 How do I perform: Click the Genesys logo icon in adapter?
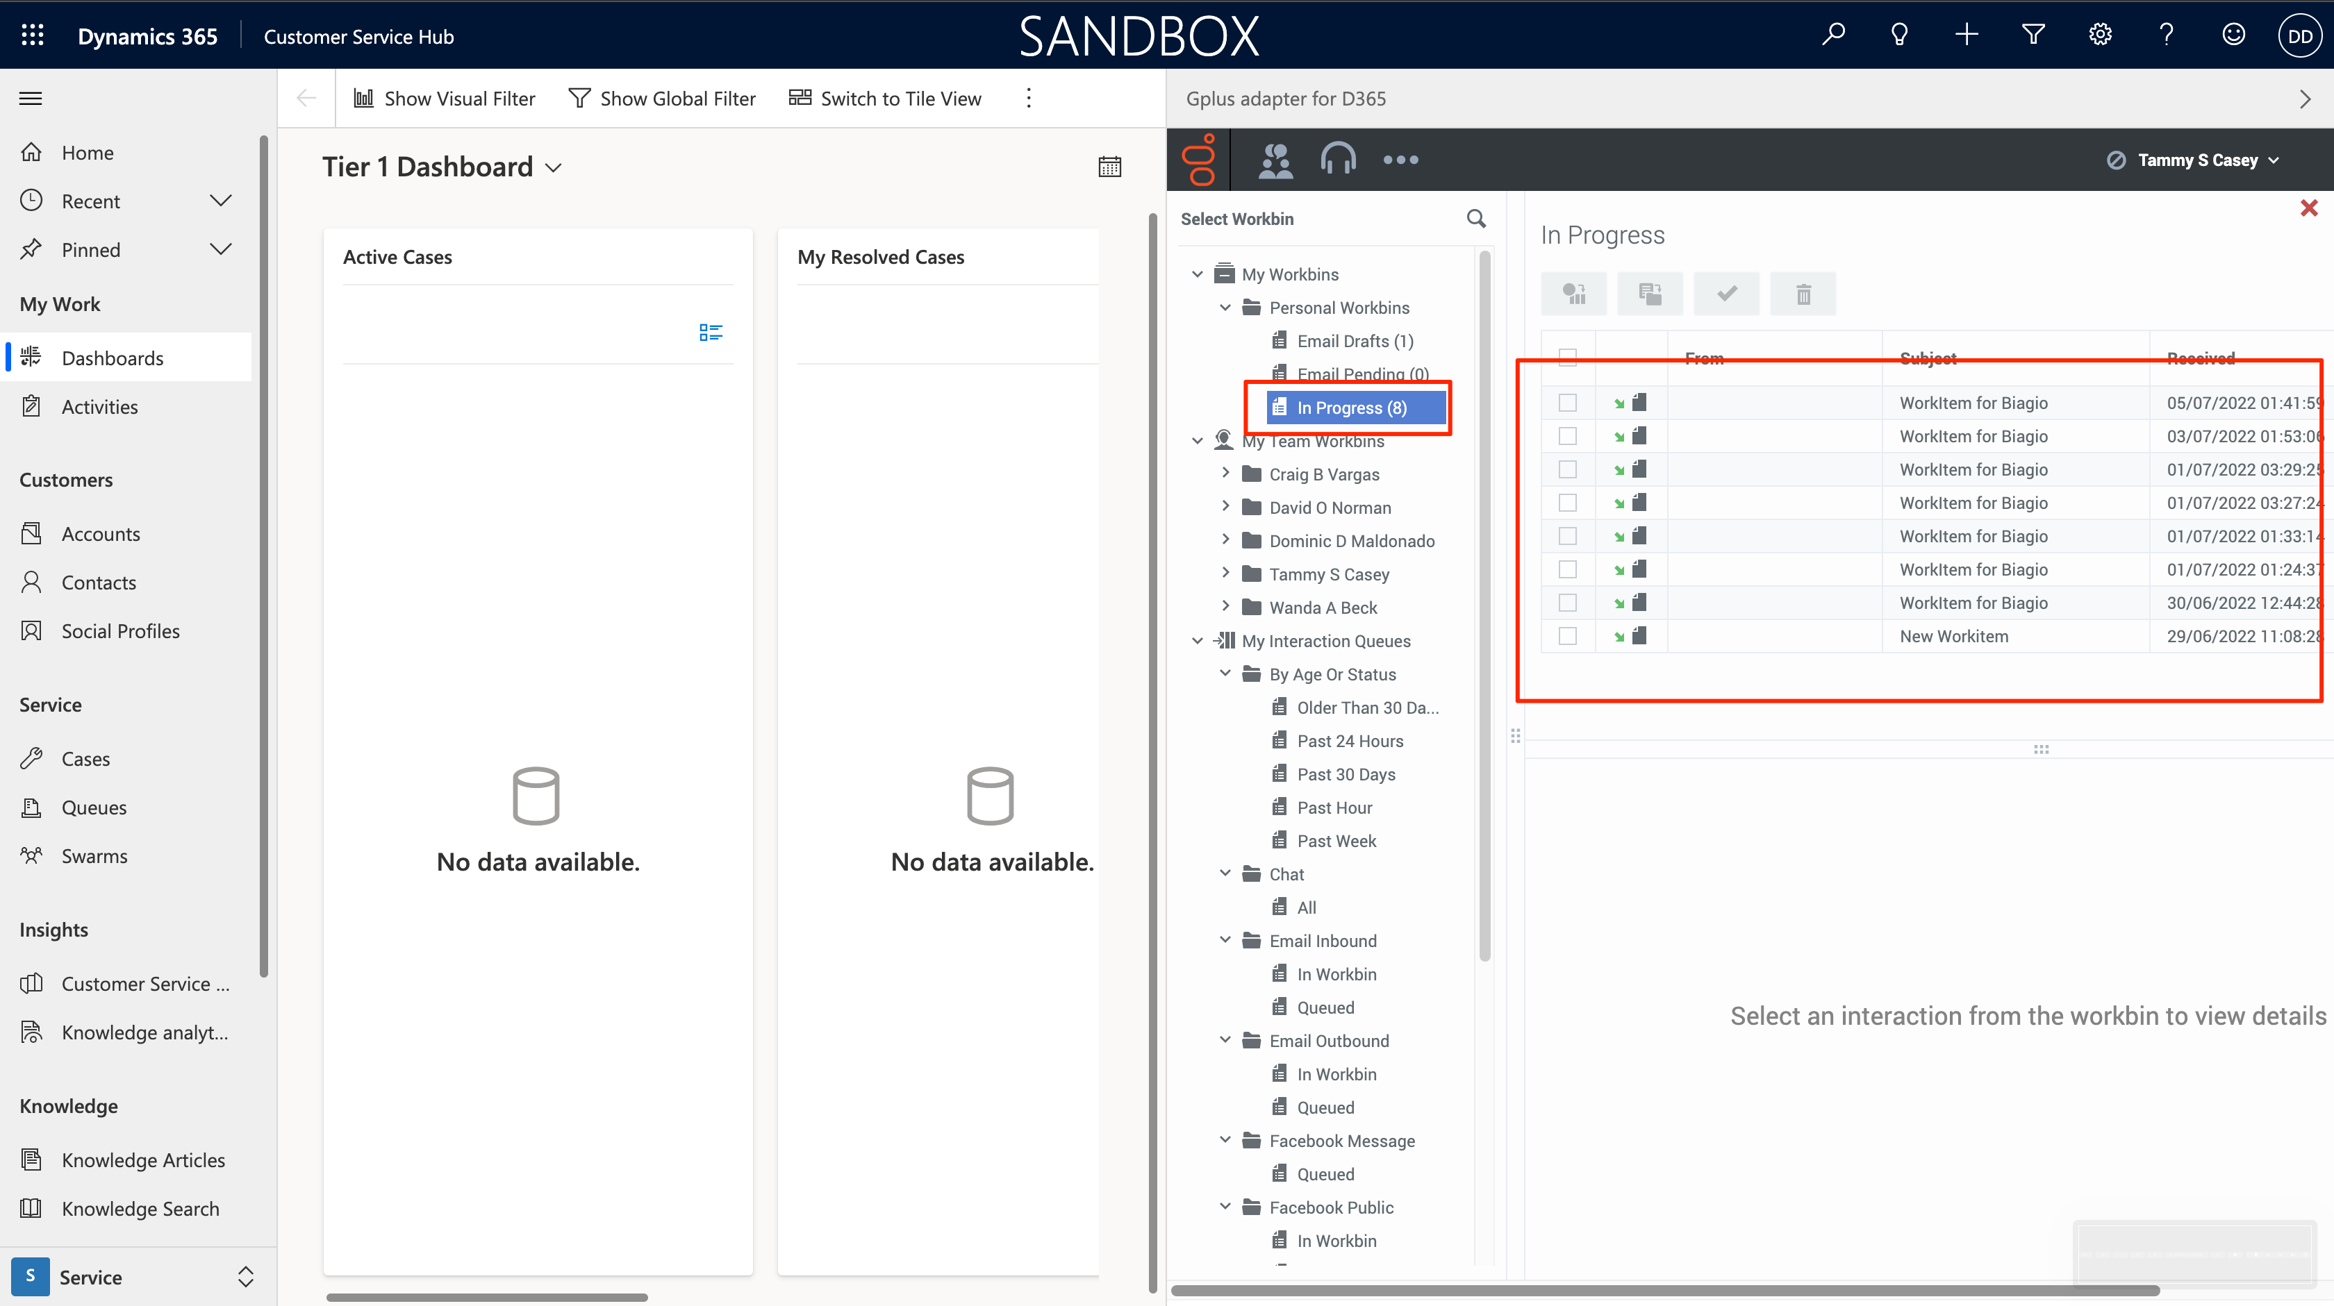point(1199,160)
